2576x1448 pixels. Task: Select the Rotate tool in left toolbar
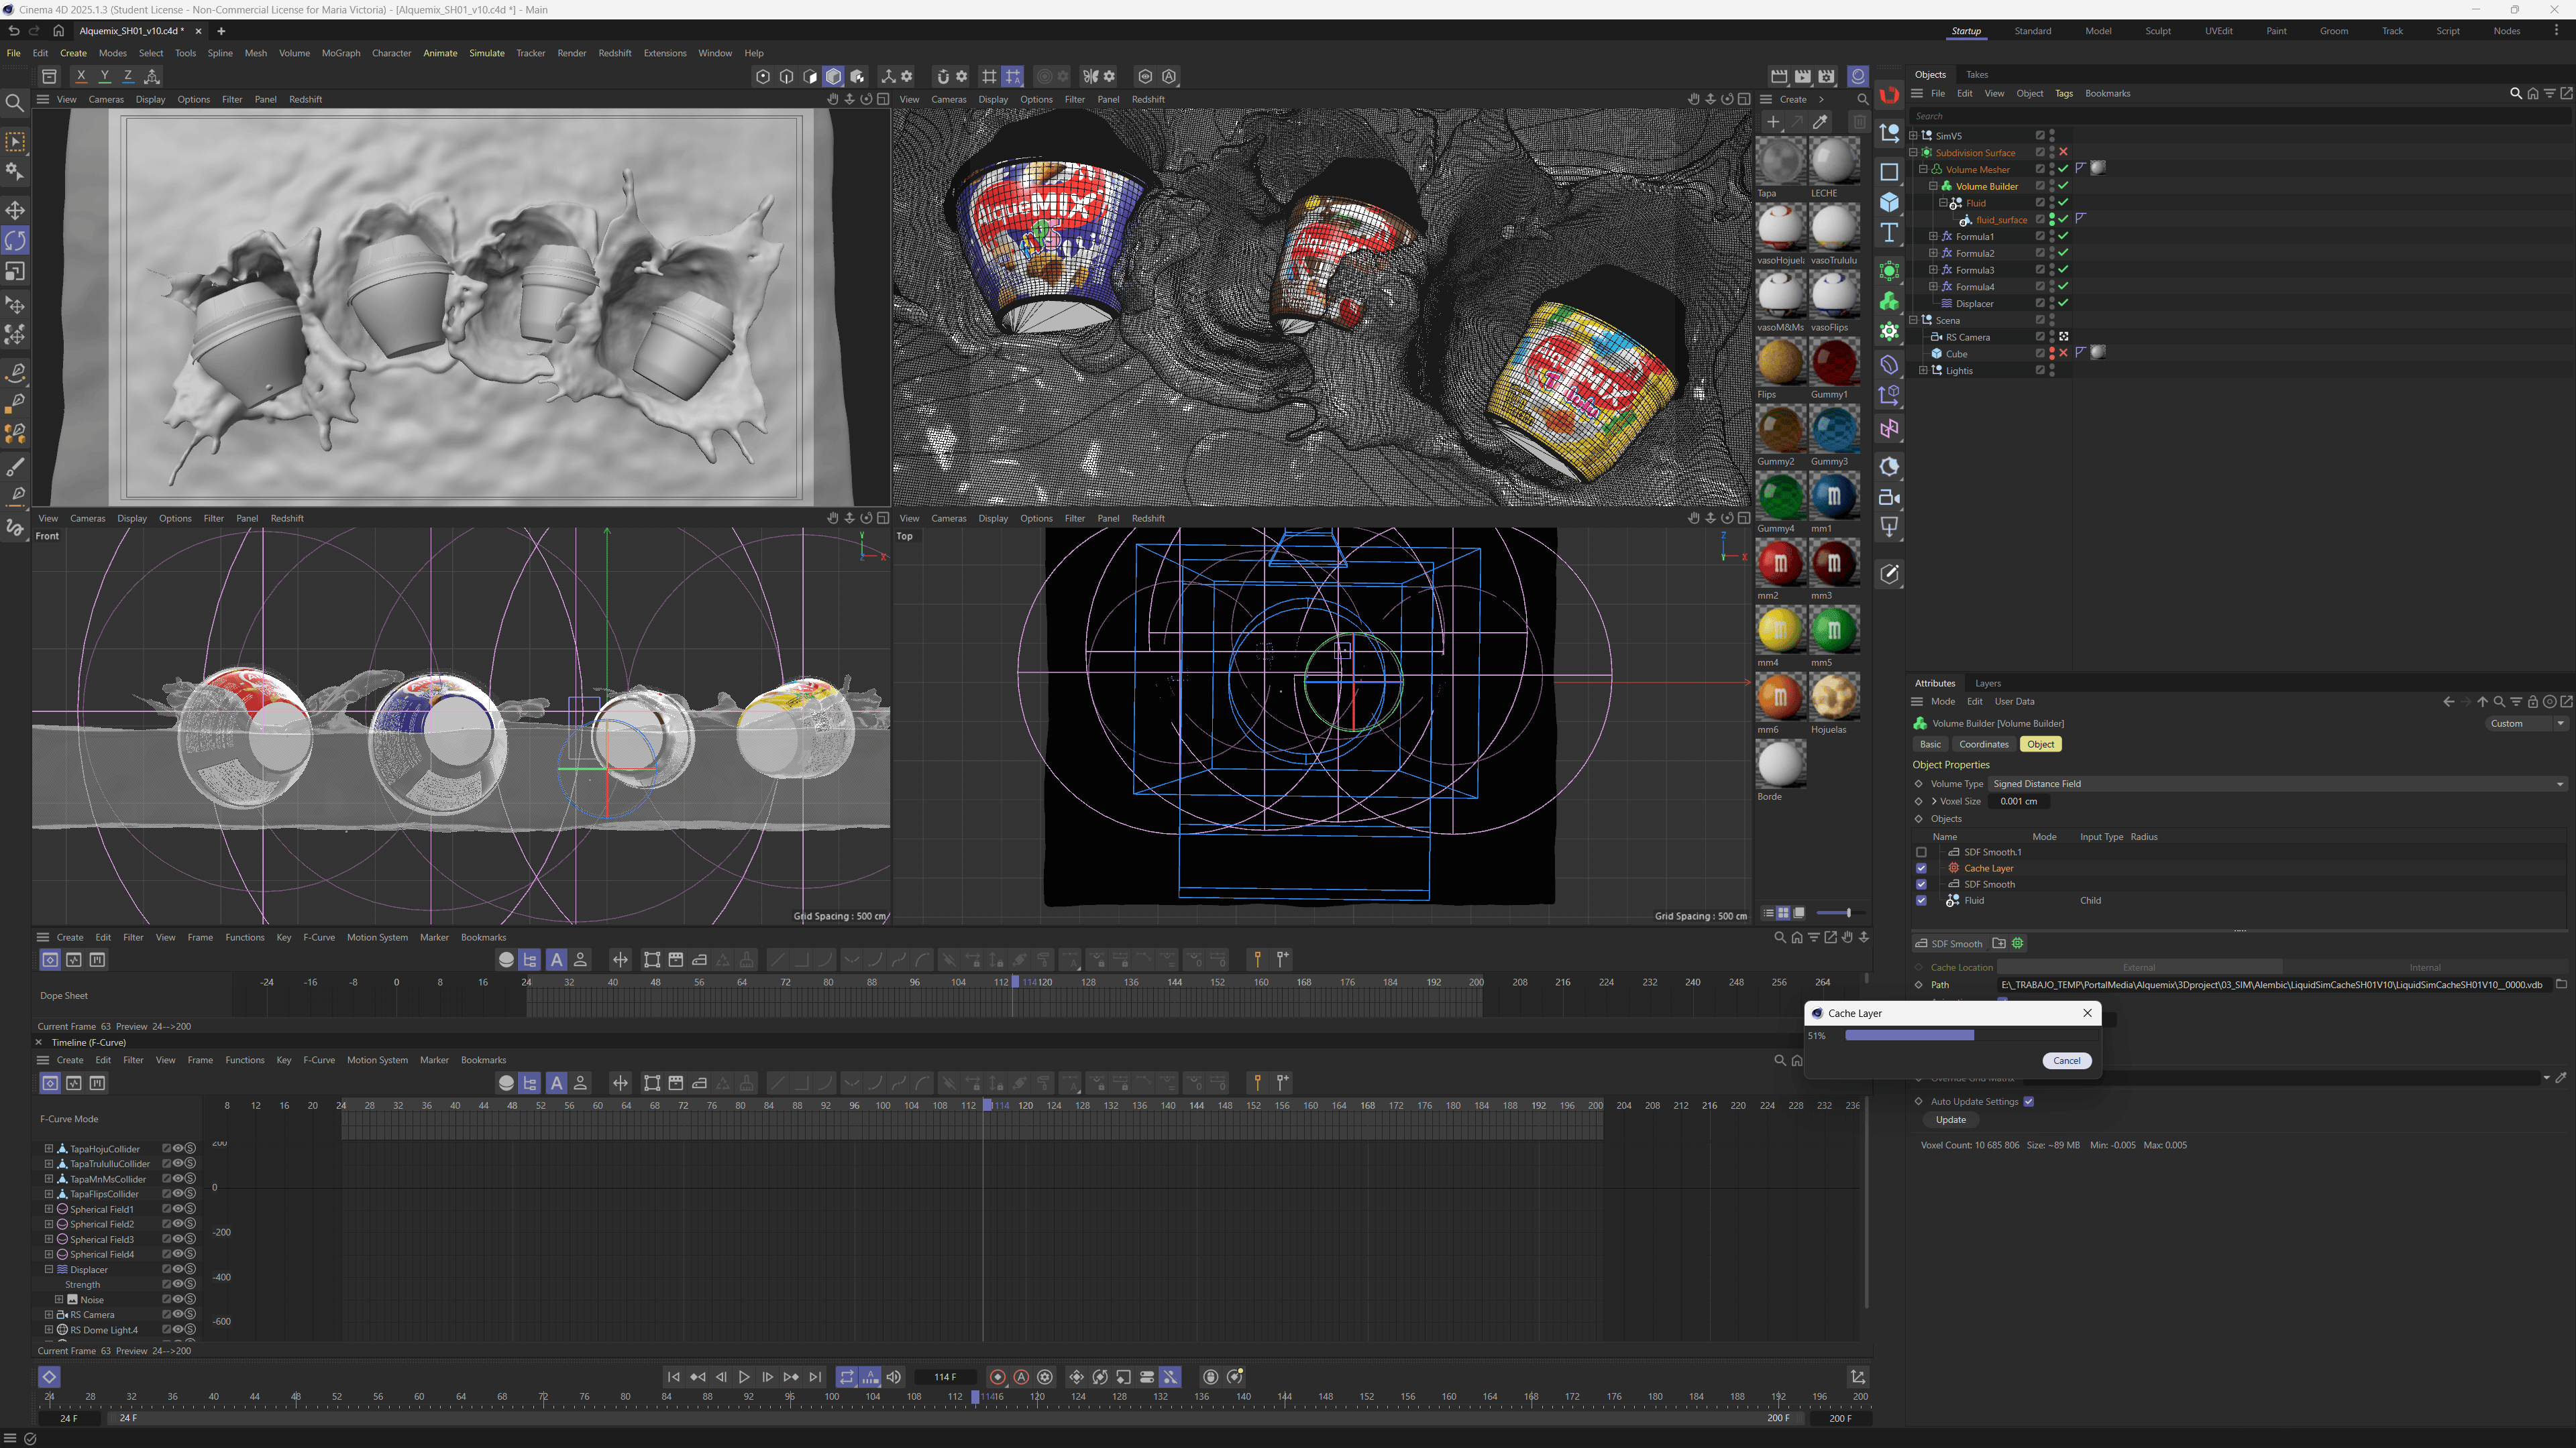coord(15,241)
